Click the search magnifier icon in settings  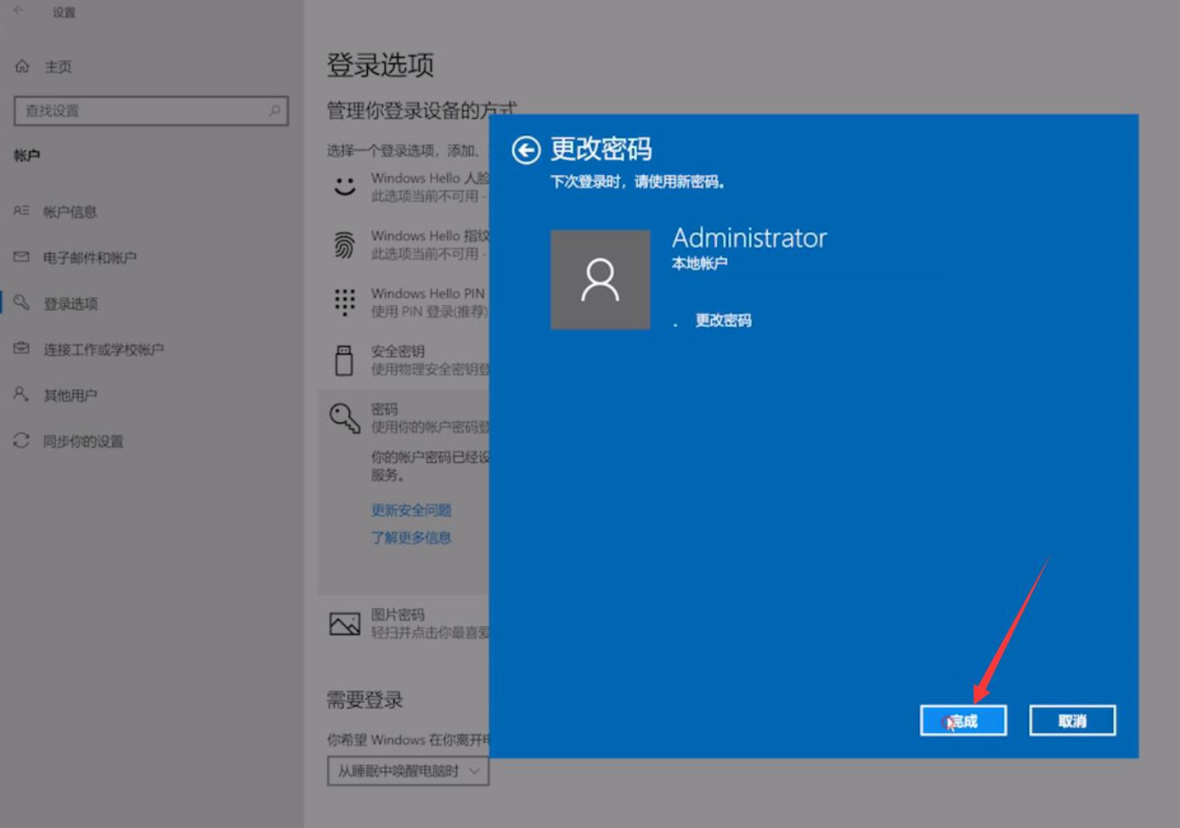tap(274, 110)
